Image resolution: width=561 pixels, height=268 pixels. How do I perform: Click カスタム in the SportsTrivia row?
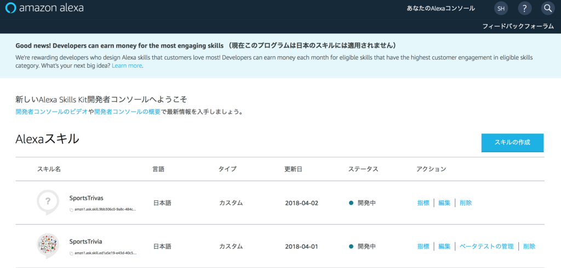coord(231,246)
